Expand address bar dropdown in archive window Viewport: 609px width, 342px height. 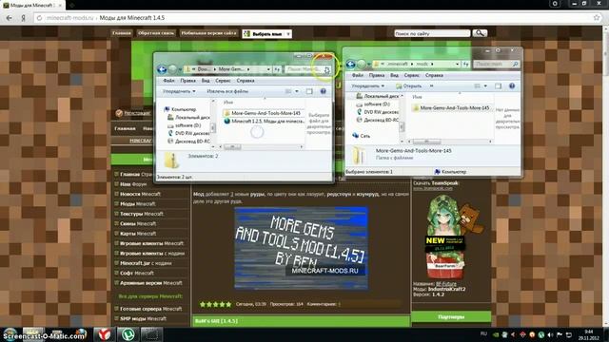tap(268, 69)
